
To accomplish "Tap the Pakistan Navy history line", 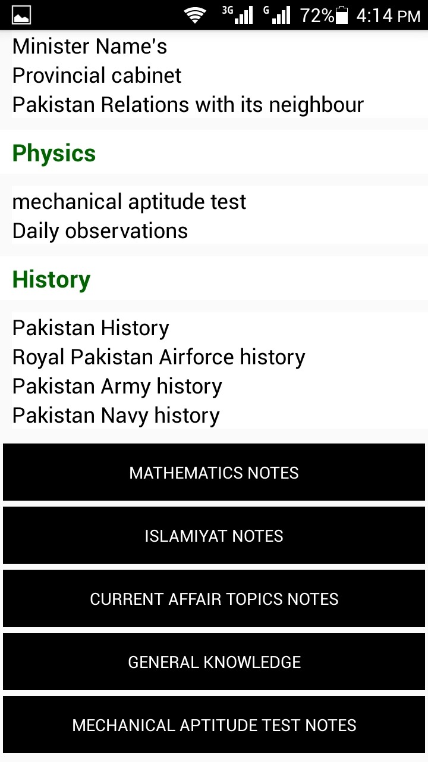I will pos(116,416).
